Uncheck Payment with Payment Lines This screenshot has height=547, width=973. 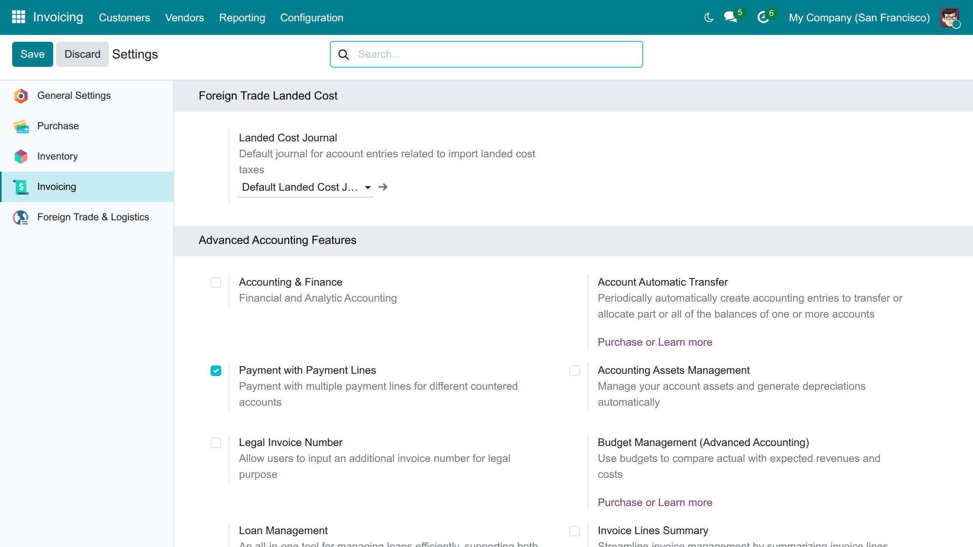216,371
